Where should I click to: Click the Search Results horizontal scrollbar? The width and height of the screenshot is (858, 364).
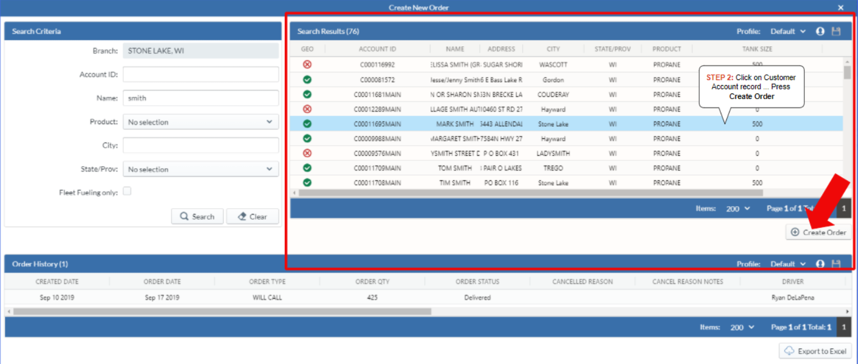531,193
